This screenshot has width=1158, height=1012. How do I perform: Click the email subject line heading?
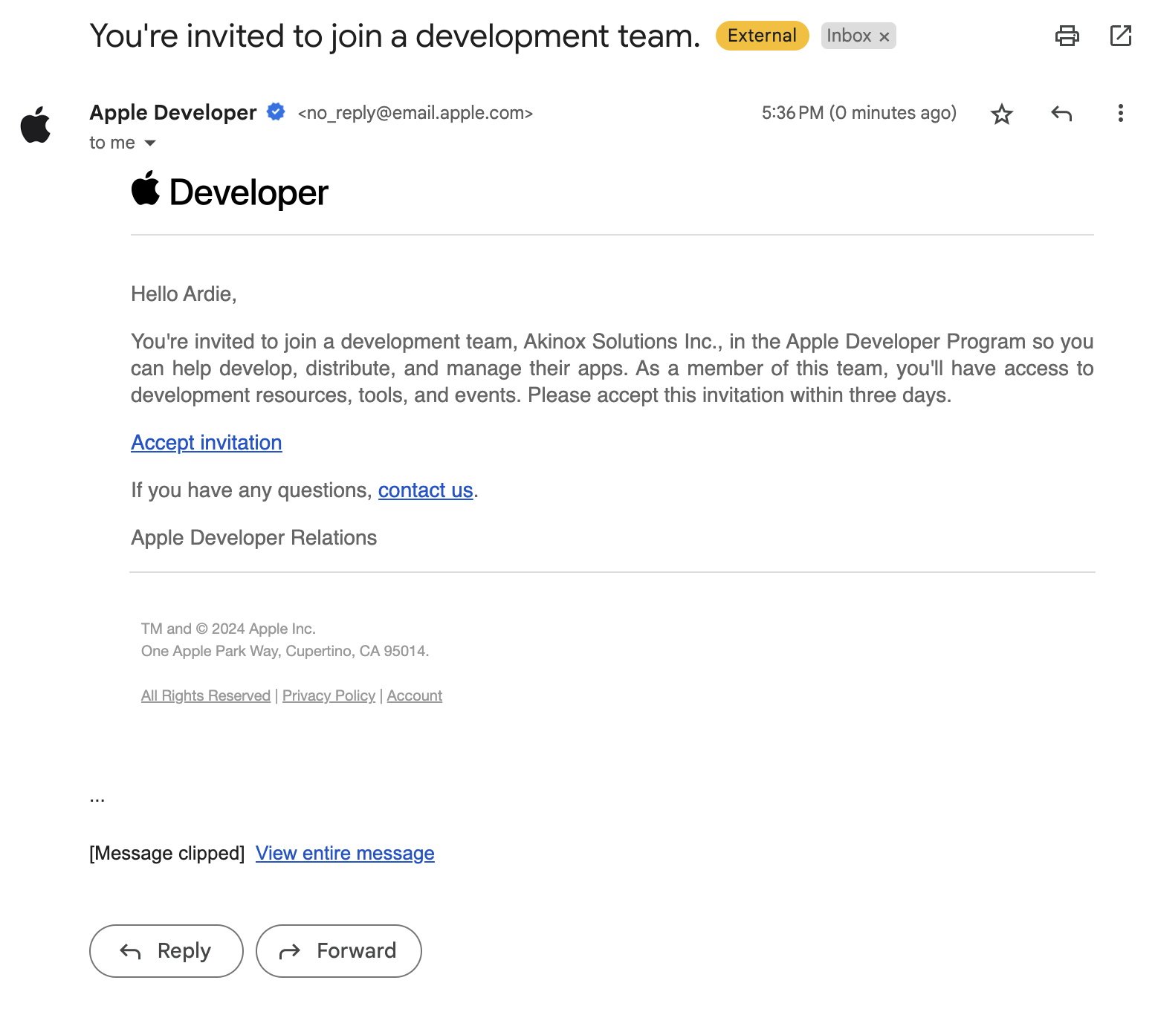pyautogui.click(x=395, y=36)
